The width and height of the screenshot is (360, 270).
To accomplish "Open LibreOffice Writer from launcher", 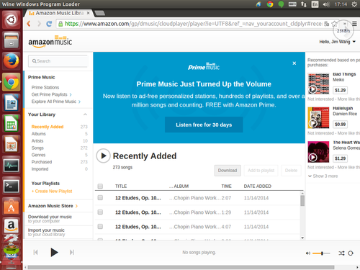I will (x=11, y=103).
